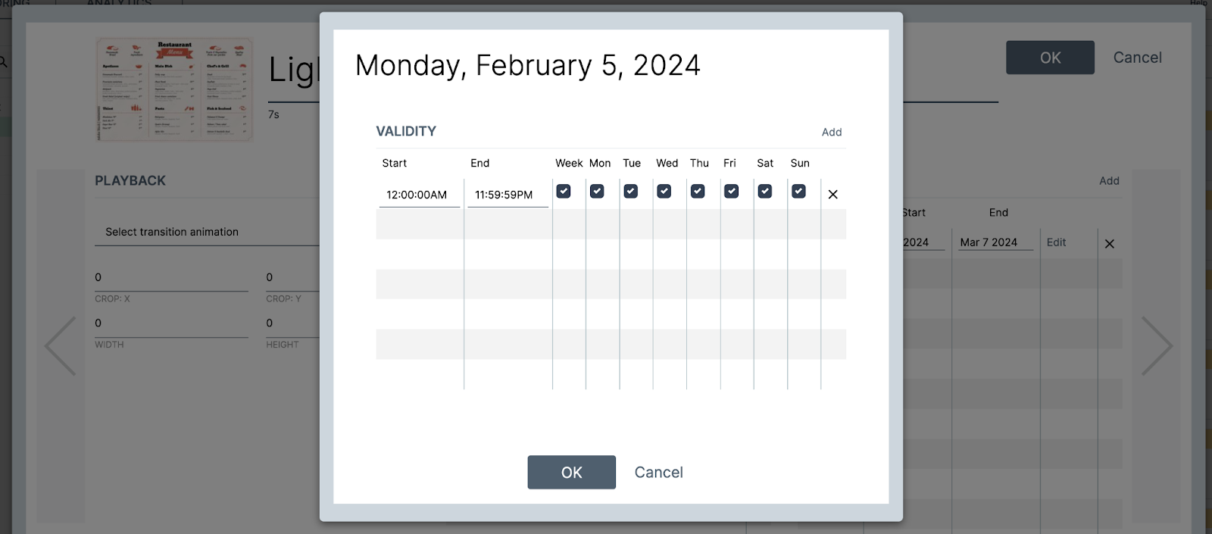Click Add in the Validity section
Screen dimensions: 1212x534
[x=831, y=133]
